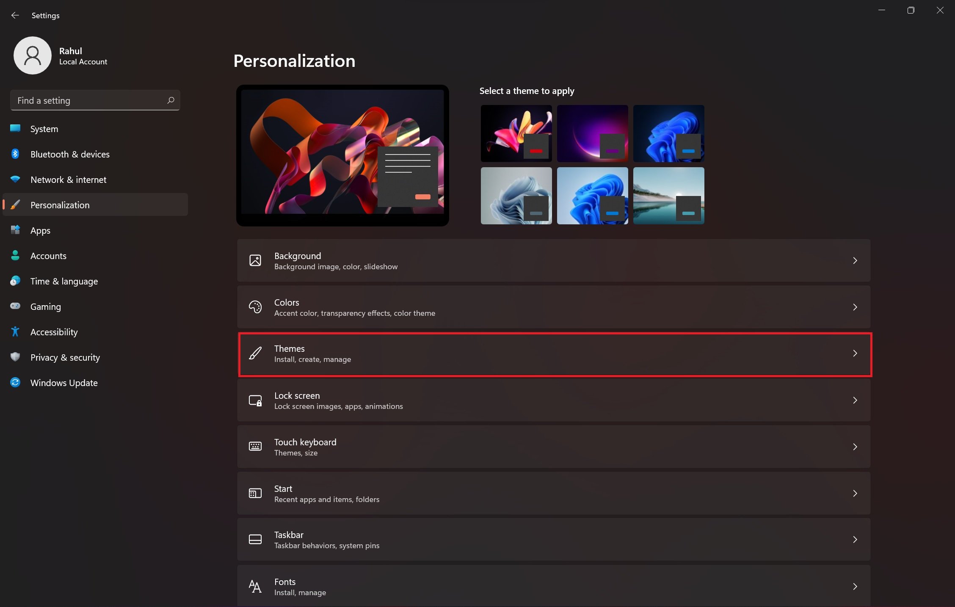This screenshot has width=955, height=607.
Task: Click the Windows Update icon
Action: click(x=15, y=382)
